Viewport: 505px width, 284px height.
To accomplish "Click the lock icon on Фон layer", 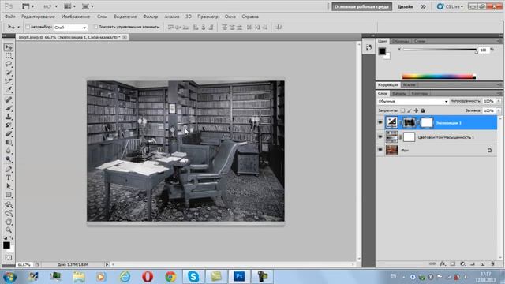I will 489,150.
